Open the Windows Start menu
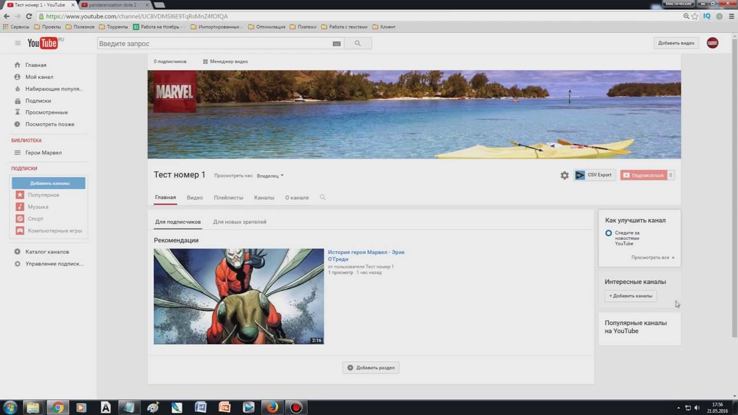This screenshot has height=415, width=738. [10, 408]
